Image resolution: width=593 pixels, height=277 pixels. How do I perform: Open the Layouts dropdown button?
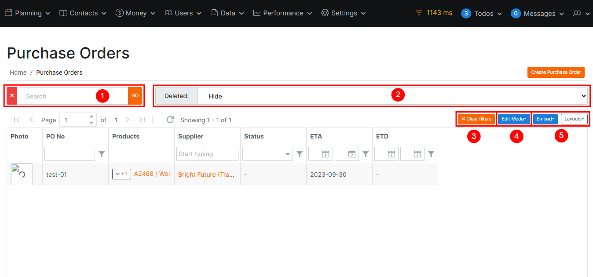574,119
